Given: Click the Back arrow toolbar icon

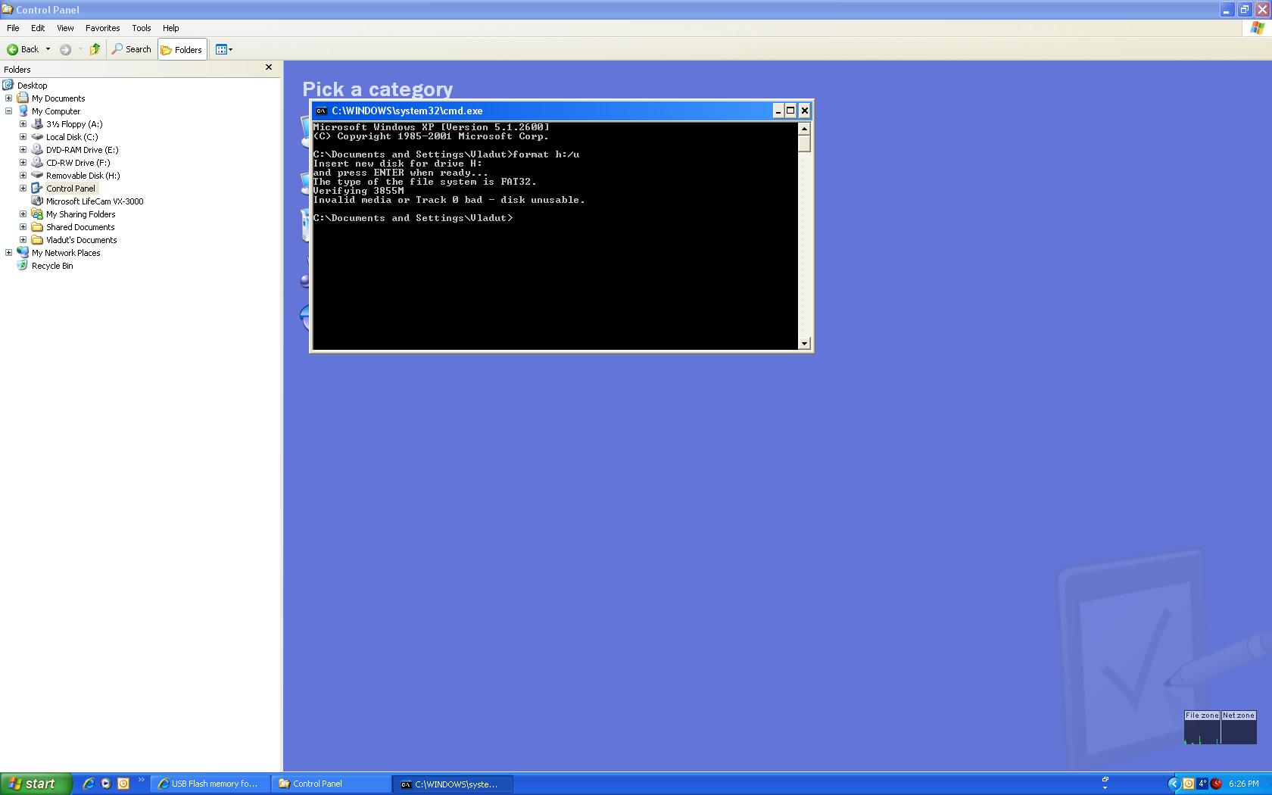Looking at the screenshot, I should pos(13,49).
